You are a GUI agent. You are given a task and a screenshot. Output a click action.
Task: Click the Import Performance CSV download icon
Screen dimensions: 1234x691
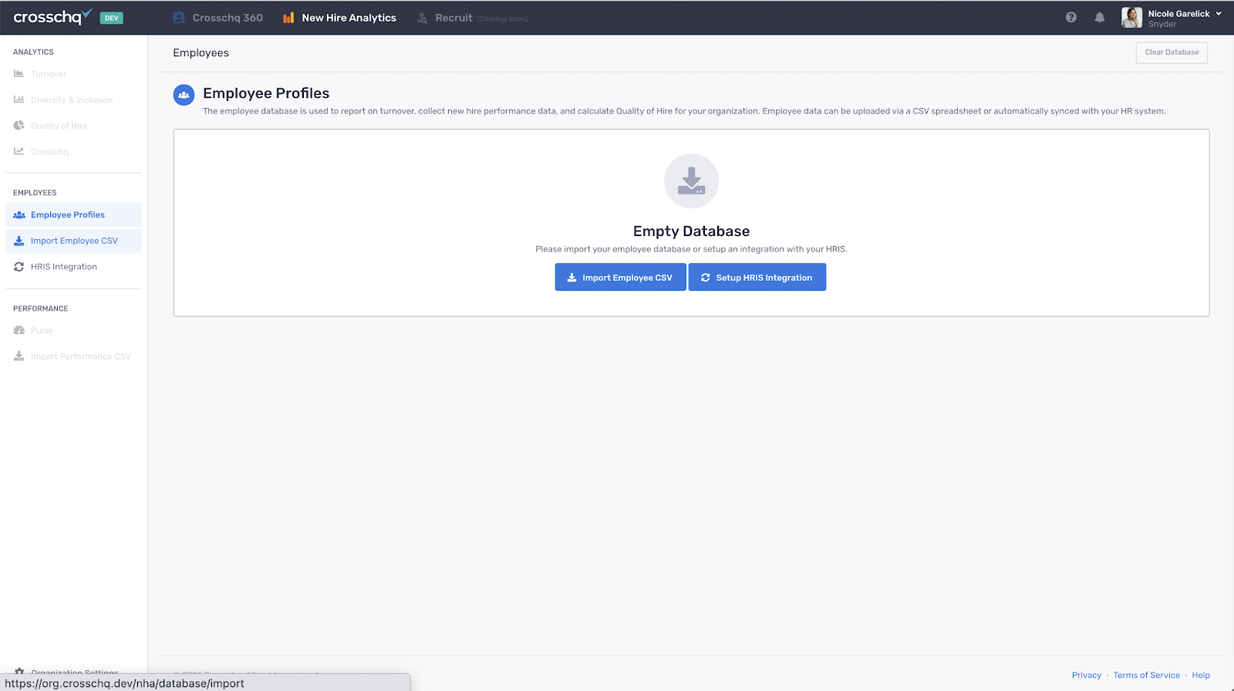[19, 356]
